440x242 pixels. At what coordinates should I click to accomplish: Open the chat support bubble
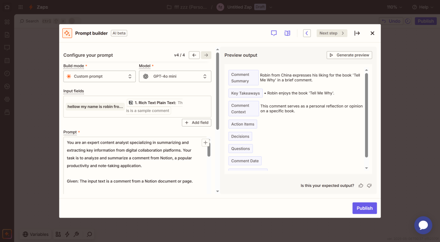pos(423,225)
